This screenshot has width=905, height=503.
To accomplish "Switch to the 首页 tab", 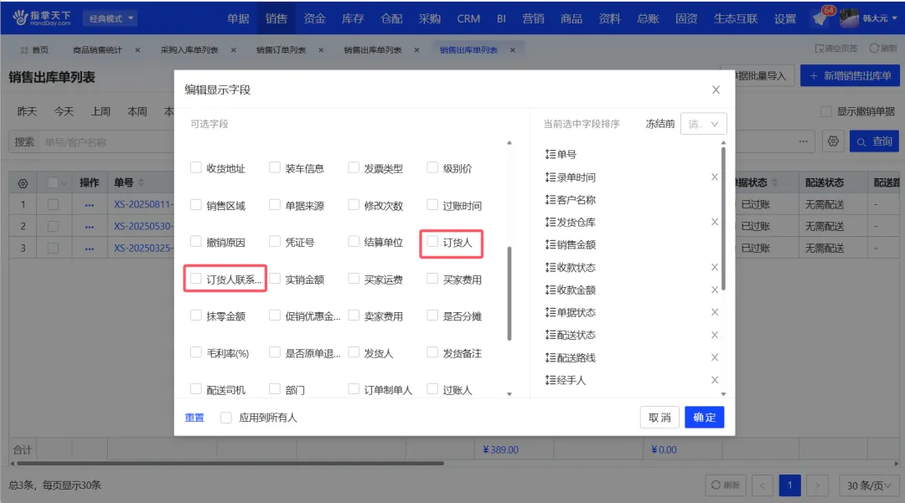I will tap(34, 50).
